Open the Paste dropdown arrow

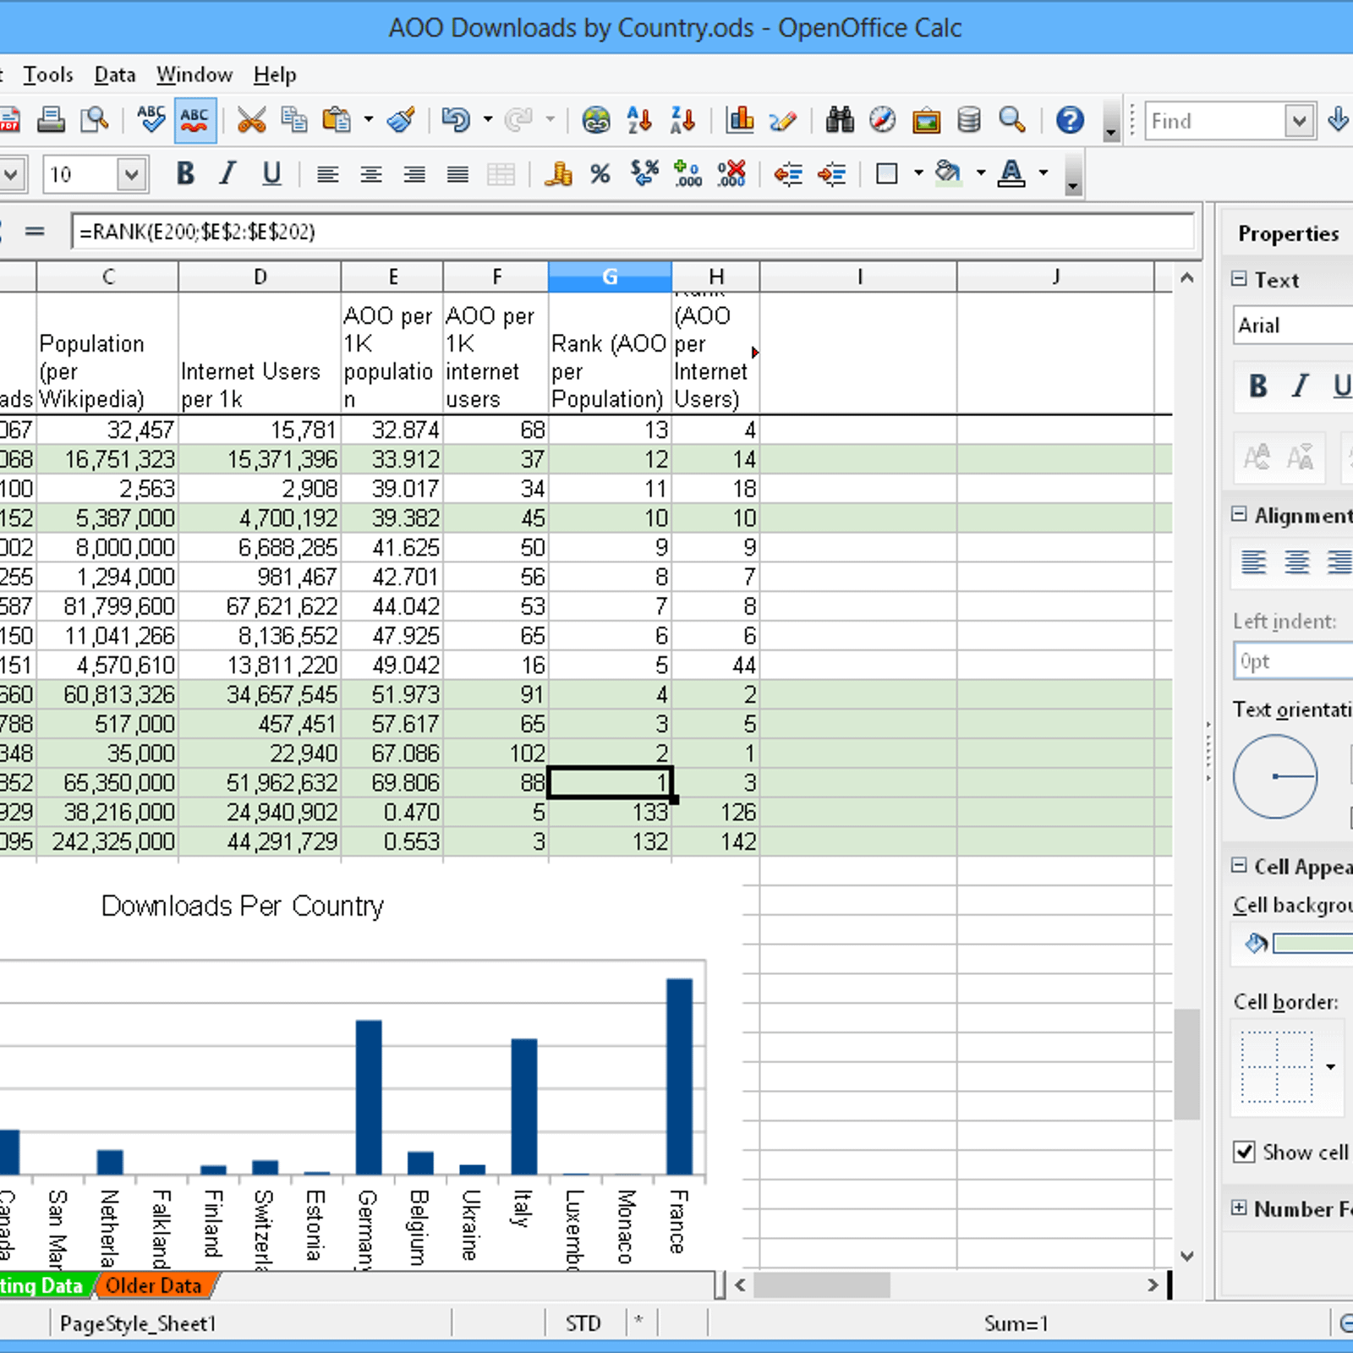(369, 120)
